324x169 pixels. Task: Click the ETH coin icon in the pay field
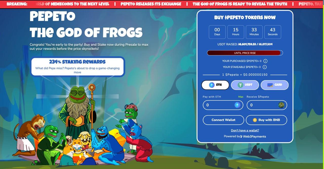click(237, 105)
